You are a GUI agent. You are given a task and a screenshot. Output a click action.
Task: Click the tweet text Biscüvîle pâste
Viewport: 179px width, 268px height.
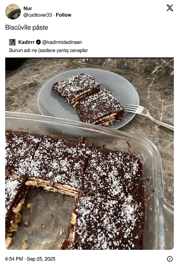coord(27,27)
